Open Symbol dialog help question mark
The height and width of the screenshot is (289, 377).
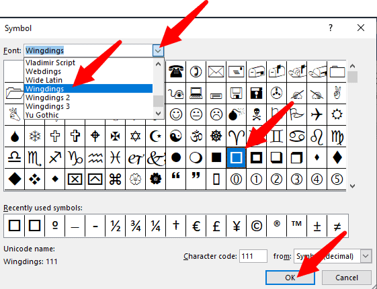331,28
